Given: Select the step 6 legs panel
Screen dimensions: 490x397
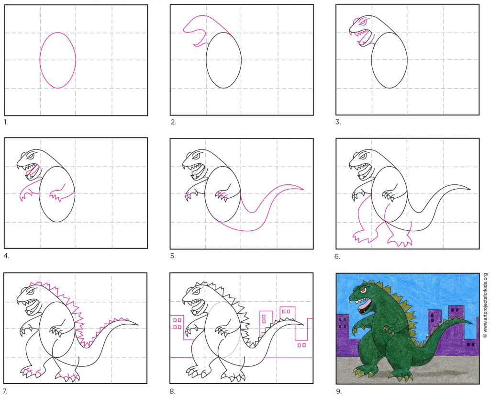Looking at the screenshot, I should pos(408,193).
